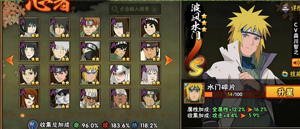Select Rock Lee portrait in top row
This screenshot has height=129, width=300.
pyautogui.click(x=150, y=27)
